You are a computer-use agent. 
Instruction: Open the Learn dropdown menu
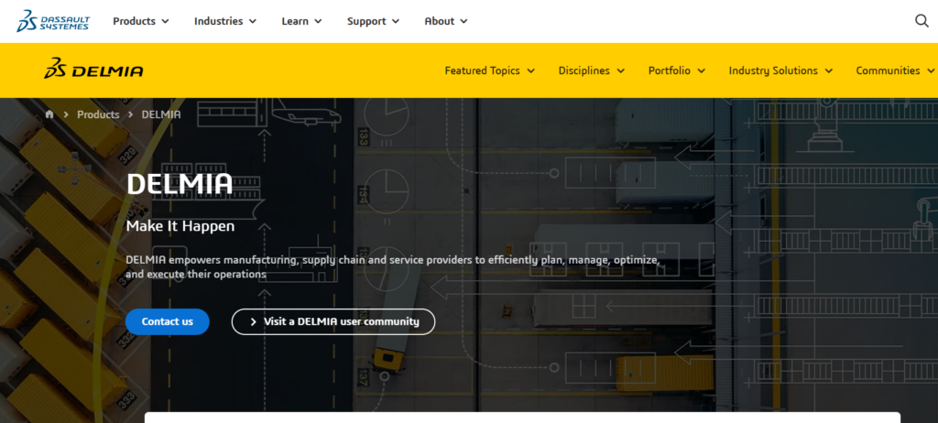click(301, 21)
